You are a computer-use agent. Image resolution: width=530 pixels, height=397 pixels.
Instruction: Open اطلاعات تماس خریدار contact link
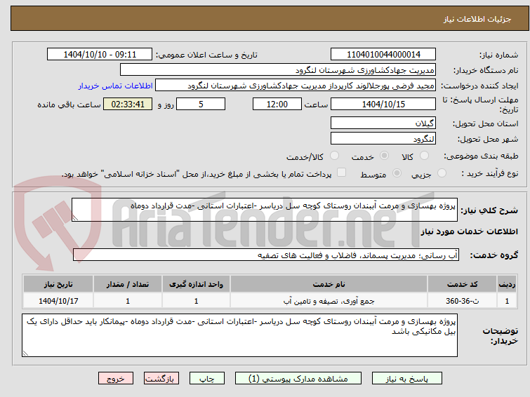[116, 86]
